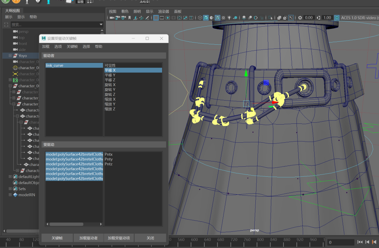Open the 视图 viewport menu
This screenshot has height=248, width=379.
[113, 11]
